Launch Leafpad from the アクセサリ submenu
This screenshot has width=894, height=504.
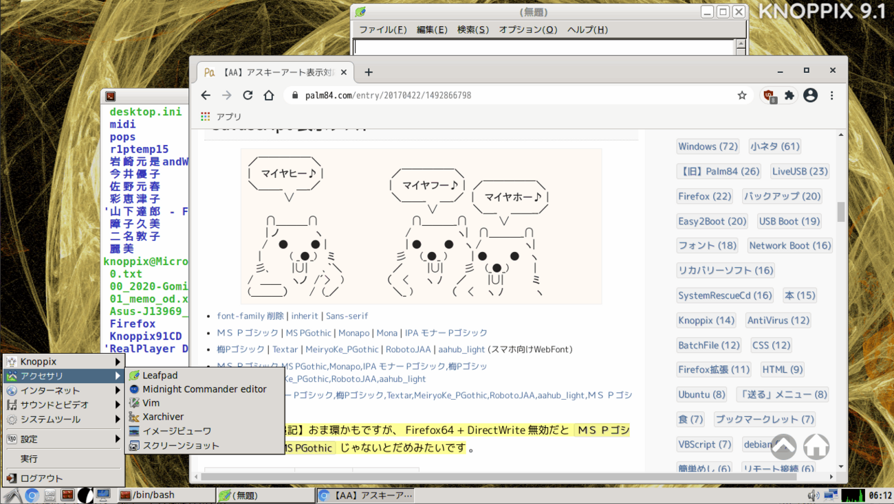[160, 375]
